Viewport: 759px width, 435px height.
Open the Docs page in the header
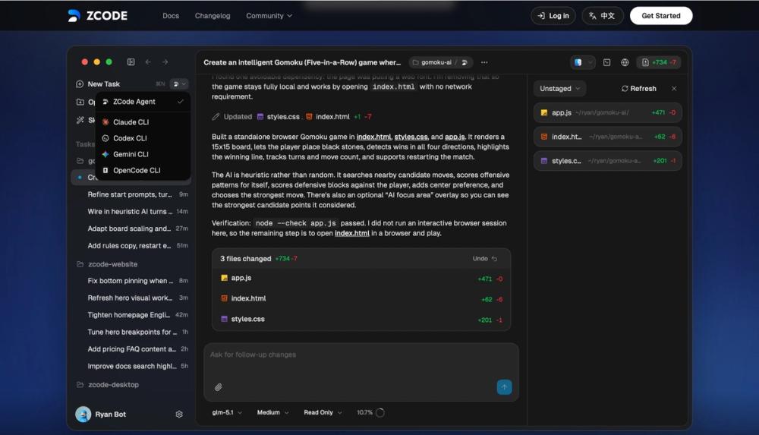pos(170,16)
